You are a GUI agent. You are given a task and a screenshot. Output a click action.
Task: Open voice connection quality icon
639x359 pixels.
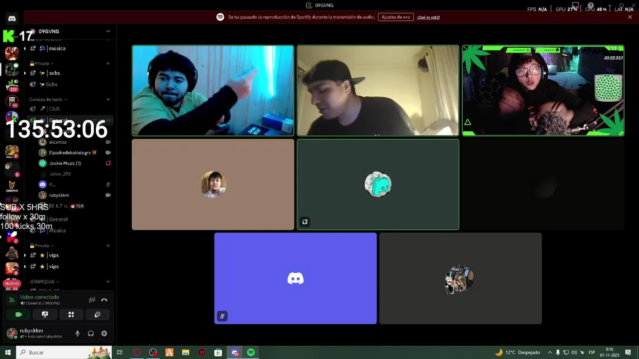coord(12,300)
